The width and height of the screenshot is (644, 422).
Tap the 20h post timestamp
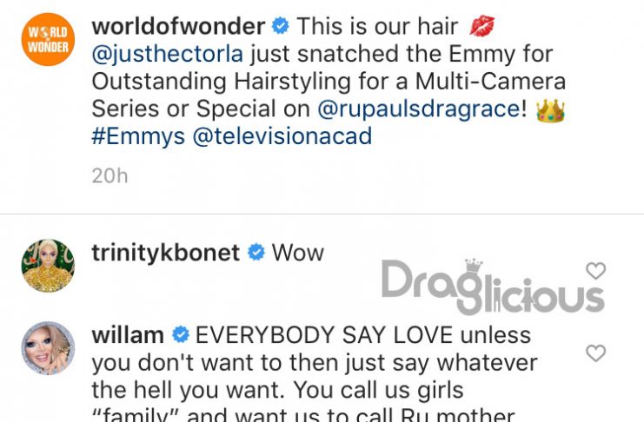[x=110, y=176]
